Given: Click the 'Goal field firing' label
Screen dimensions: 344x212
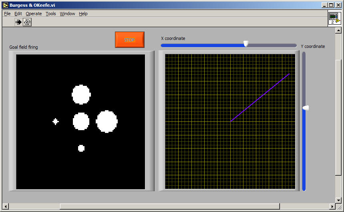Looking at the screenshot, I should click(24, 47).
